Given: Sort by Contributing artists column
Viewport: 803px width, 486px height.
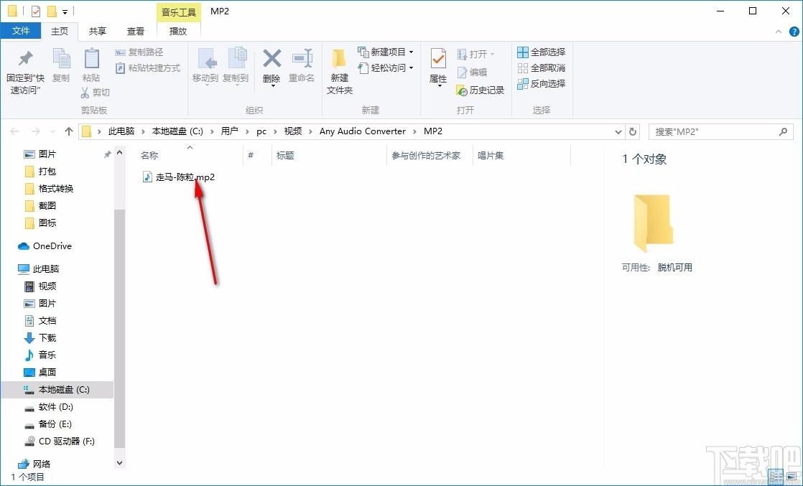Looking at the screenshot, I should (x=430, y=155).
